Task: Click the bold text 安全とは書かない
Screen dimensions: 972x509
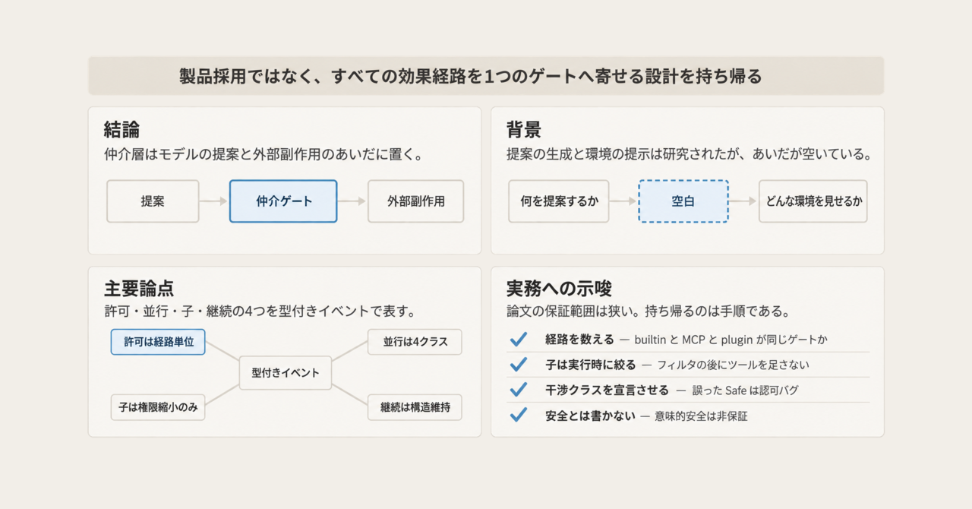Action: [x=590, y=415]
